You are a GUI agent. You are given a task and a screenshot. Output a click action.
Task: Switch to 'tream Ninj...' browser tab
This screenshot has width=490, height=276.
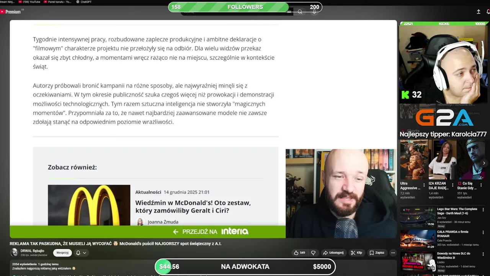pyautogui.click(x=7, y=2)
